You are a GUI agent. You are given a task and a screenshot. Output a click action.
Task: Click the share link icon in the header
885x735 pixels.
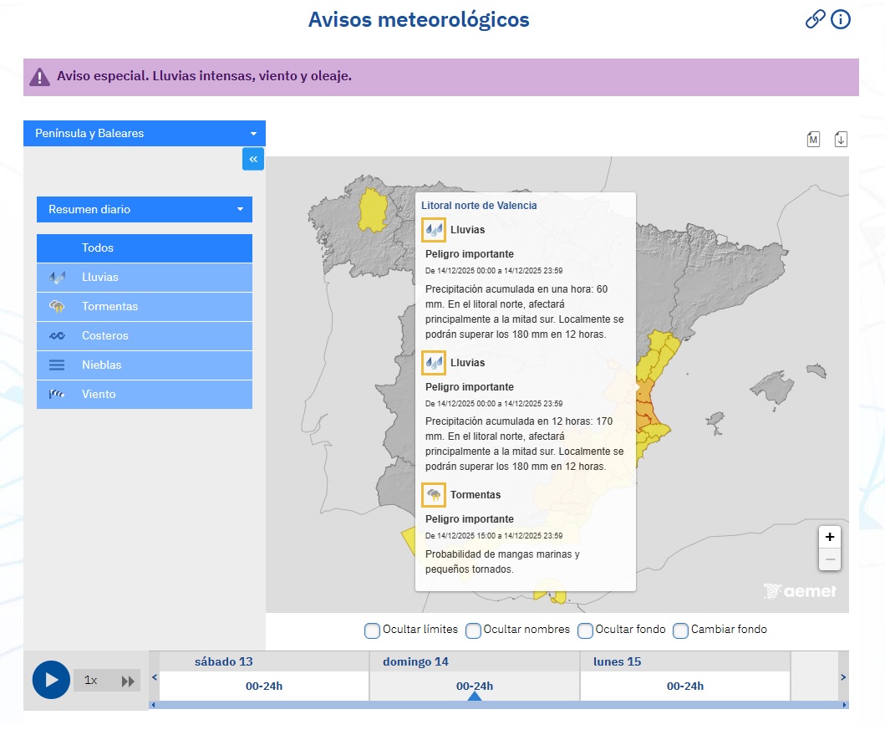(815, 18)
